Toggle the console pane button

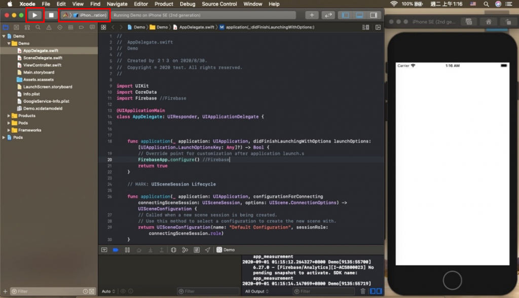379,291
